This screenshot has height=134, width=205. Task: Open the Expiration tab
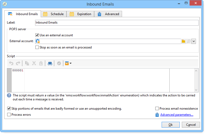pos(80,14)
